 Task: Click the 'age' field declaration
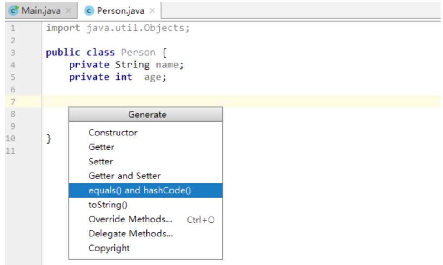coord(153,77)
